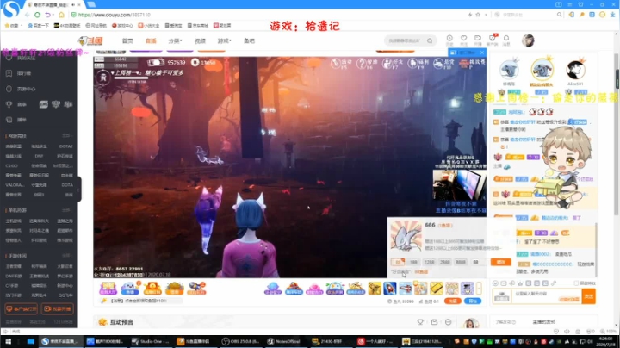Show all games in 网游竞技 section
The height and width of the screenshot is (348, 620).
pos(67,136)
